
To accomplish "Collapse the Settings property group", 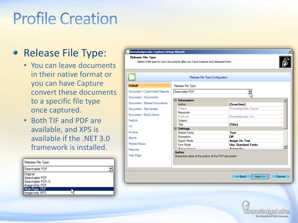I will [x=175, y=129].
